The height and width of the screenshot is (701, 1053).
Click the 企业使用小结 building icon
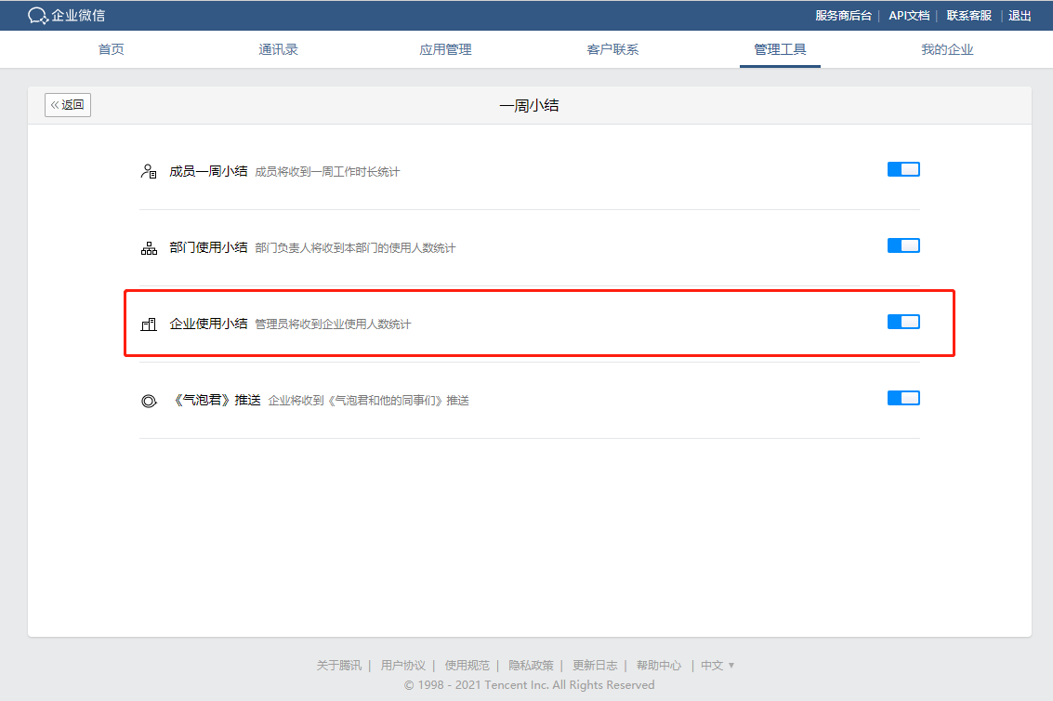[x=149, y=324]
